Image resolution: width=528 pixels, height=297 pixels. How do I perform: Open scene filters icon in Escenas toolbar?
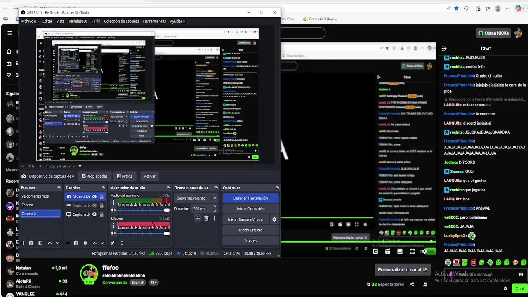pos(40,243)
